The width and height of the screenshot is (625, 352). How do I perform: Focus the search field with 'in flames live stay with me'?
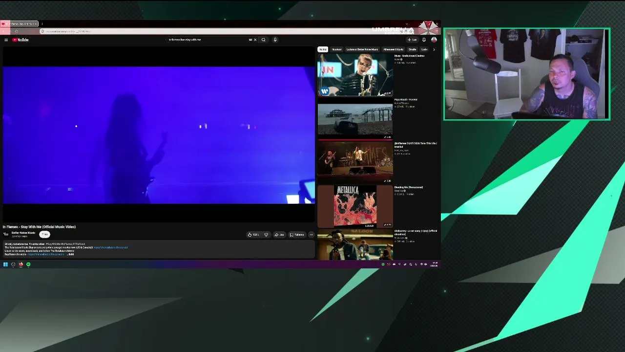point(208,40)
